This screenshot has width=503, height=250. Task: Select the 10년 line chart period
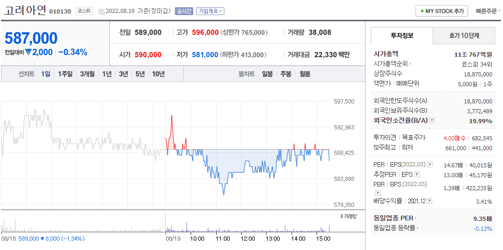(x=158, y=74)
